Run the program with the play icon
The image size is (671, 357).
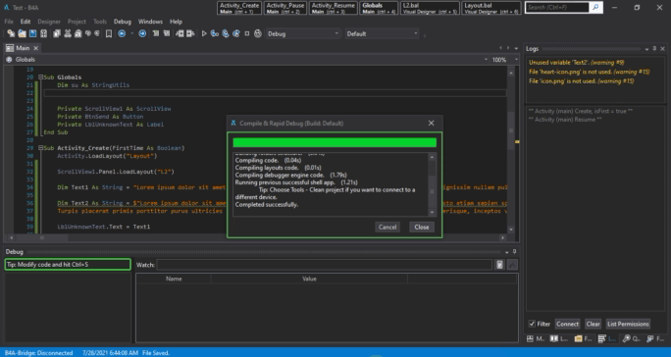(x=204, y=33)
